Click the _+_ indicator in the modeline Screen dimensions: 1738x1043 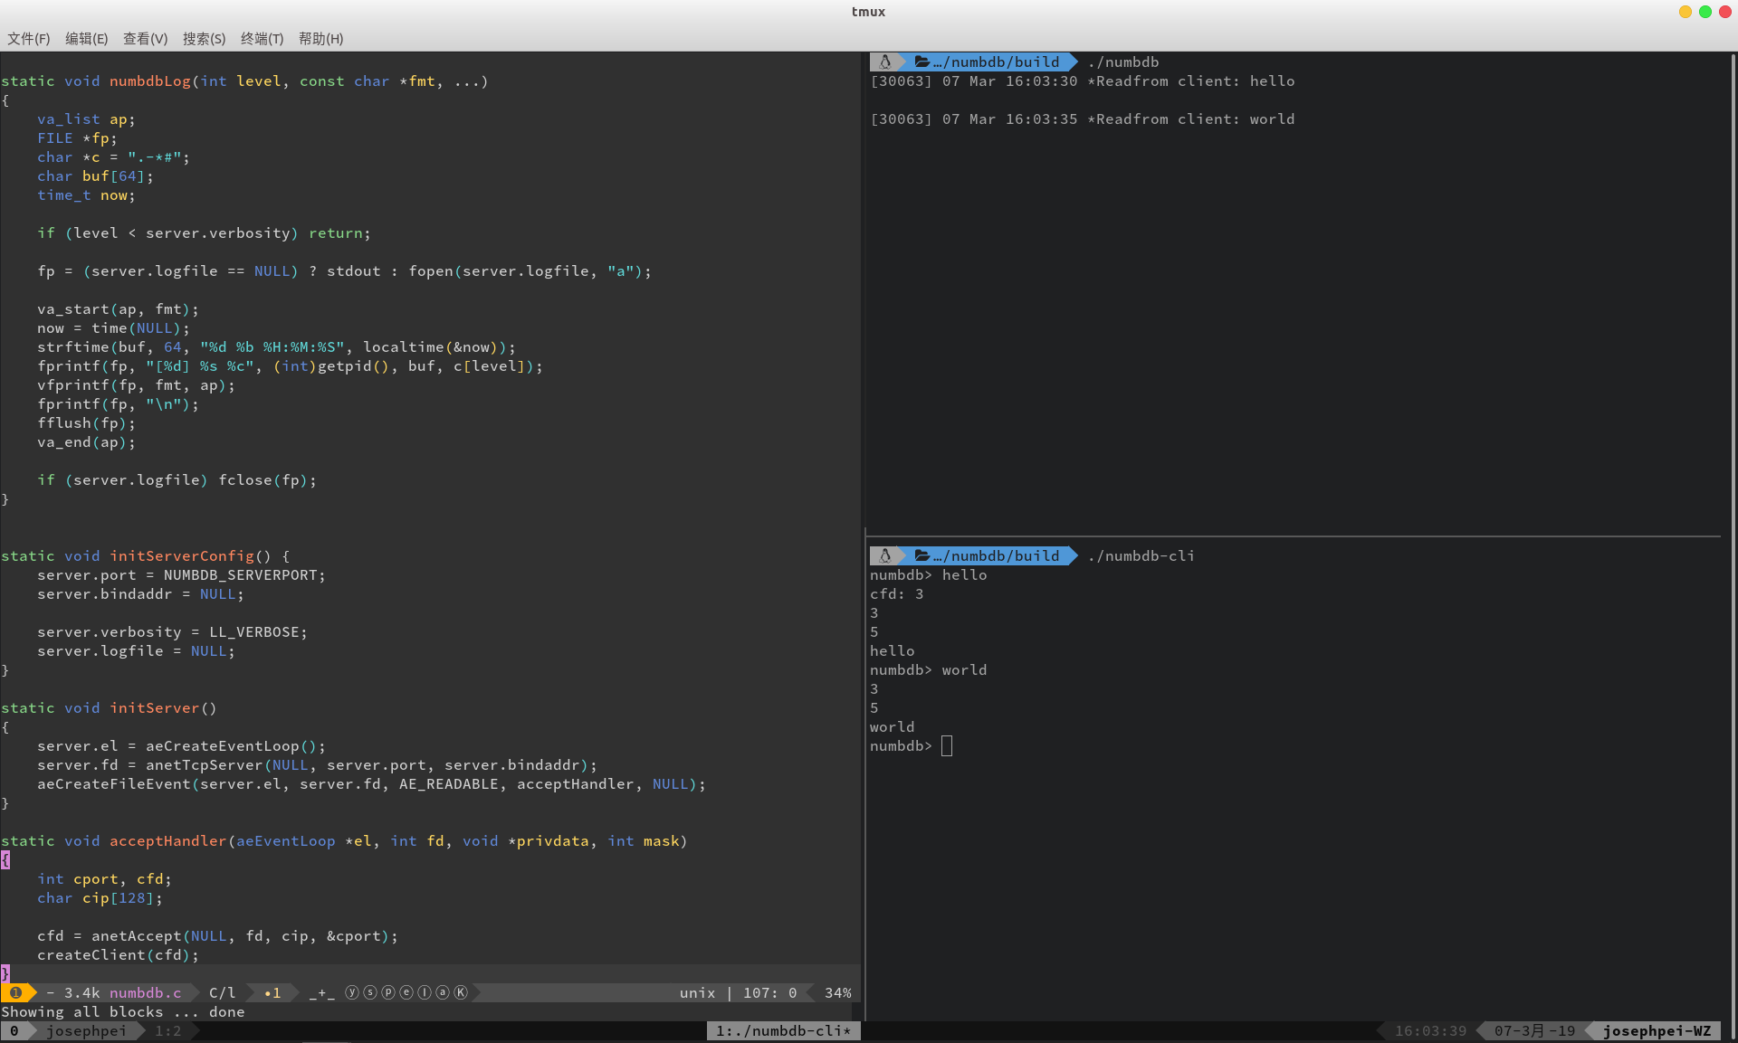pyautogui.click(x=321, y=993)
